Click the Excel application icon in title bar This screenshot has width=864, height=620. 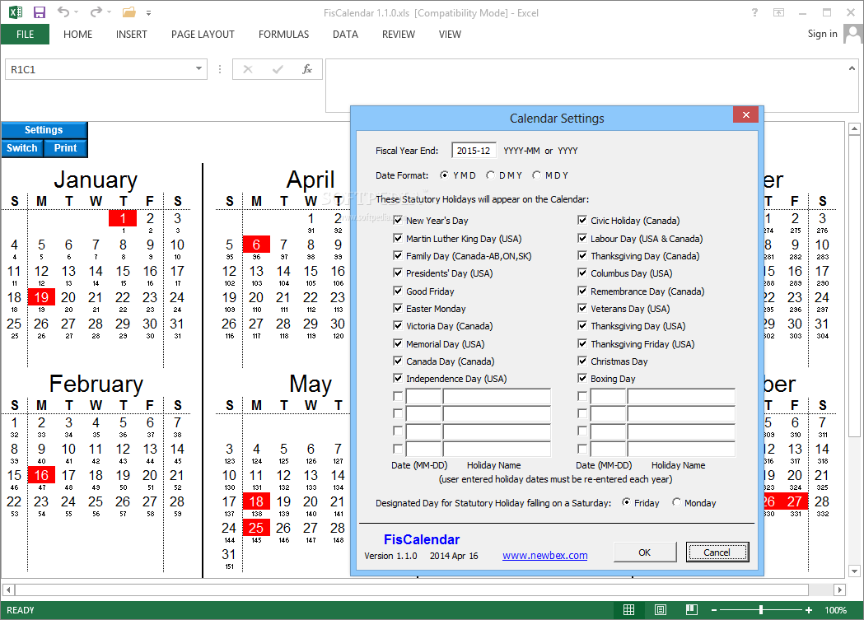(16, 12)
